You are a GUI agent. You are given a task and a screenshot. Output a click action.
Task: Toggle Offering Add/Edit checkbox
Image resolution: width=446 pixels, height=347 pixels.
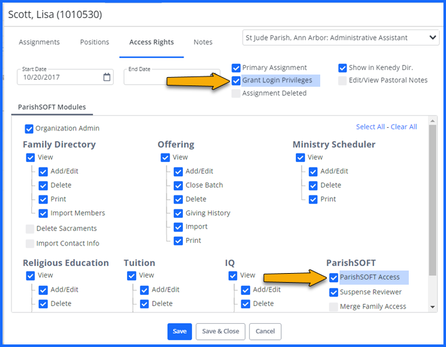[178, 172]
